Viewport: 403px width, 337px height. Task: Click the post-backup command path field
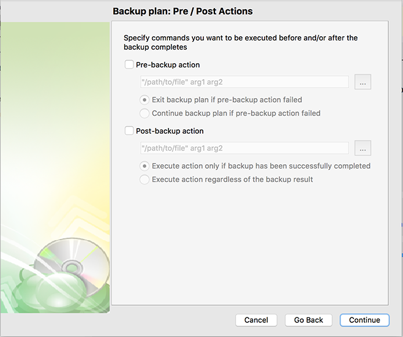[244, 148]
